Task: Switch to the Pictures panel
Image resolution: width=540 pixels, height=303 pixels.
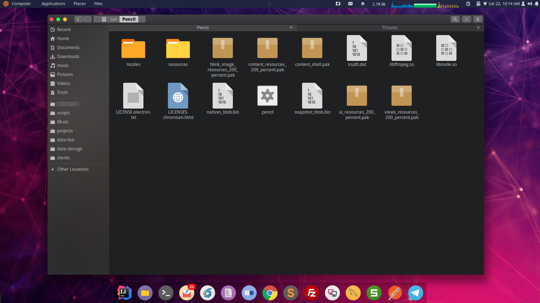Action: (390, 27)
